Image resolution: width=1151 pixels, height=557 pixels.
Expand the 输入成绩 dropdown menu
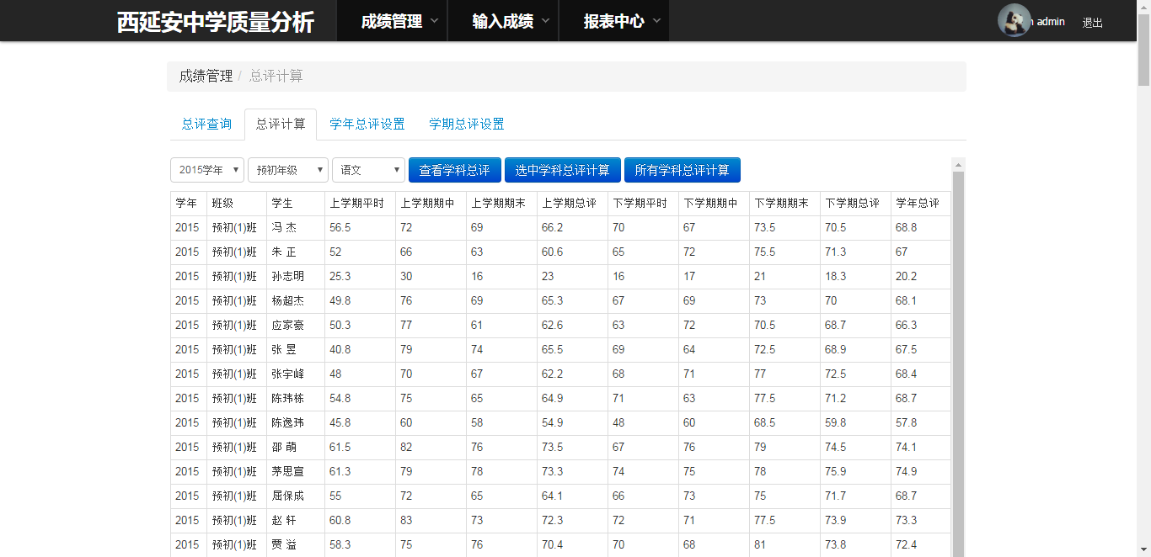pos(503,21)
